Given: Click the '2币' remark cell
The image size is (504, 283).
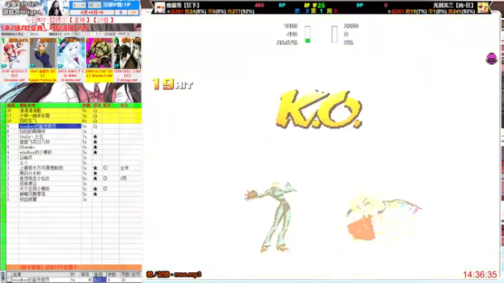Looking at the screenshot, I should [123, 179].
